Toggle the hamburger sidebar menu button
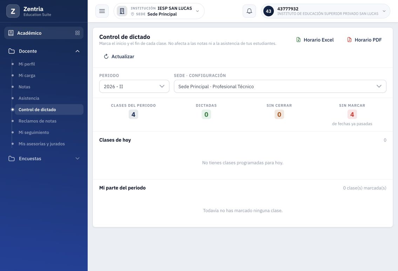 102,11
